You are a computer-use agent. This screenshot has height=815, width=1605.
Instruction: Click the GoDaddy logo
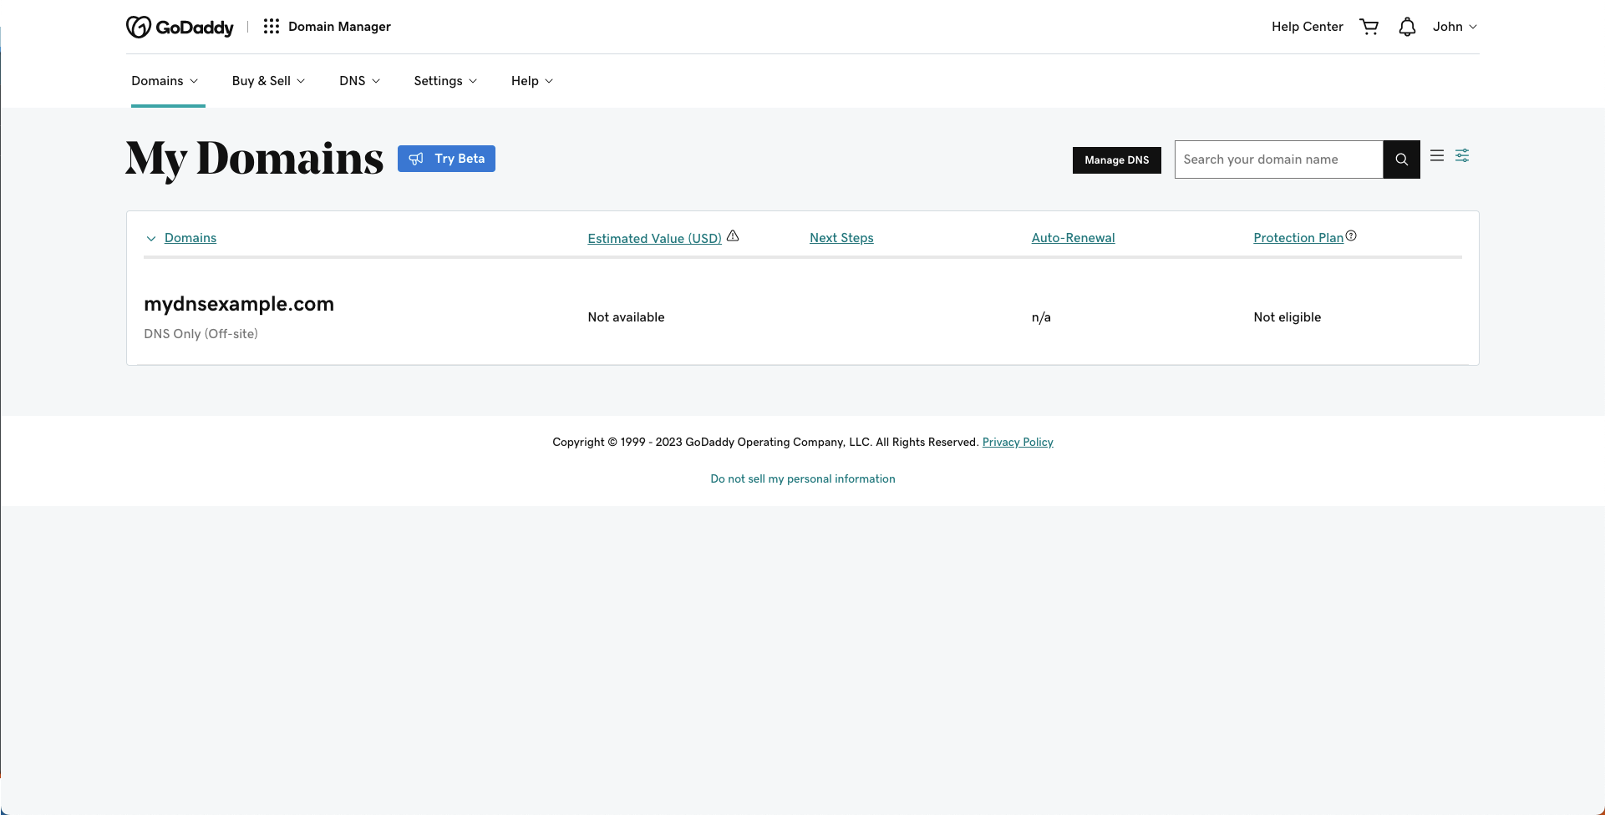pyautogui.click(x=180, y=27)
